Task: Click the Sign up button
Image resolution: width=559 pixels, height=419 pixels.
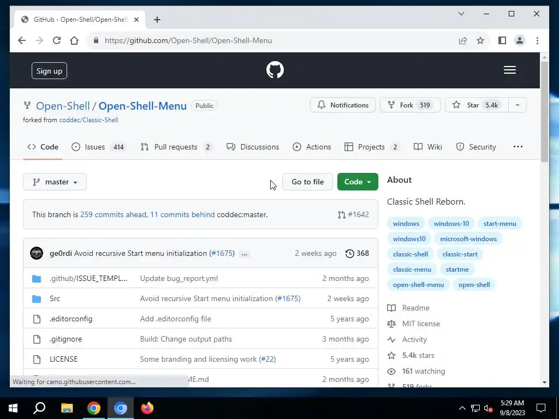Action: [49, 71]
